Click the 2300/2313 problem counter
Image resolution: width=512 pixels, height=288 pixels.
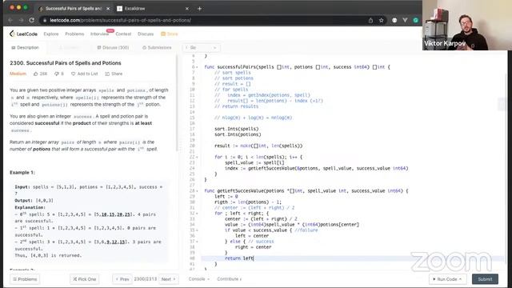pyautogui.click(x=146, y=279)
